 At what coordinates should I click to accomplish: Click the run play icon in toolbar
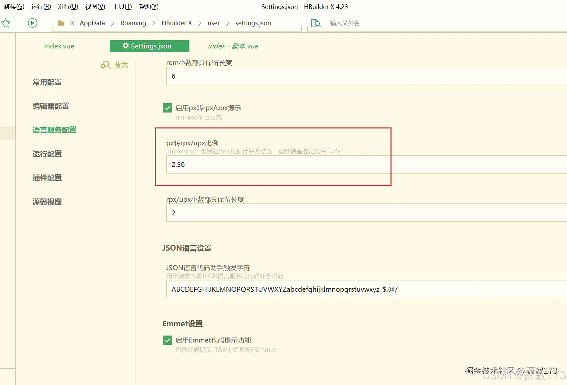[x=33, y=23]
